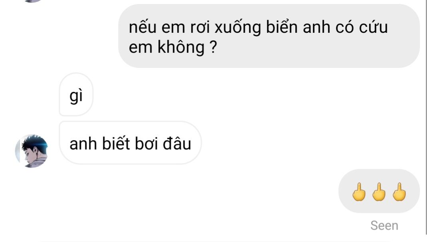This screenshot has height=242, width=427.
Task: Click the word "đâu" in the reply
Action: point(177,143)
